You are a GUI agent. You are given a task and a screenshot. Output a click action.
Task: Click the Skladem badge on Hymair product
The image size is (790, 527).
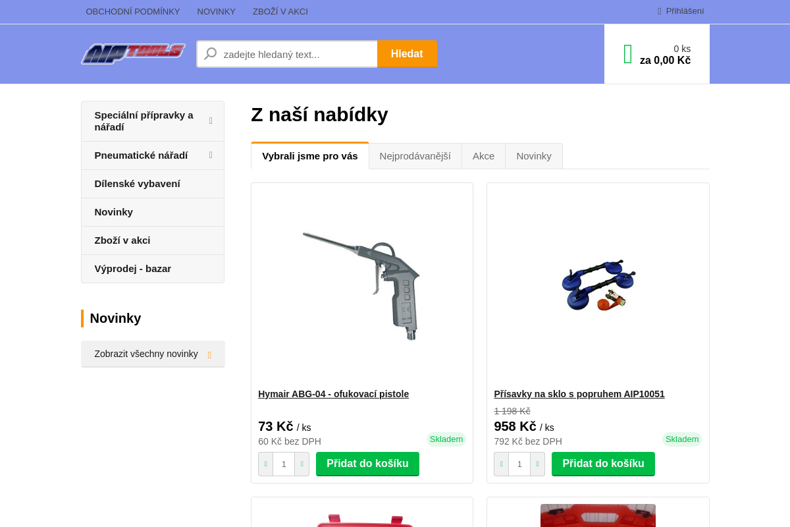tap(446, 439)
